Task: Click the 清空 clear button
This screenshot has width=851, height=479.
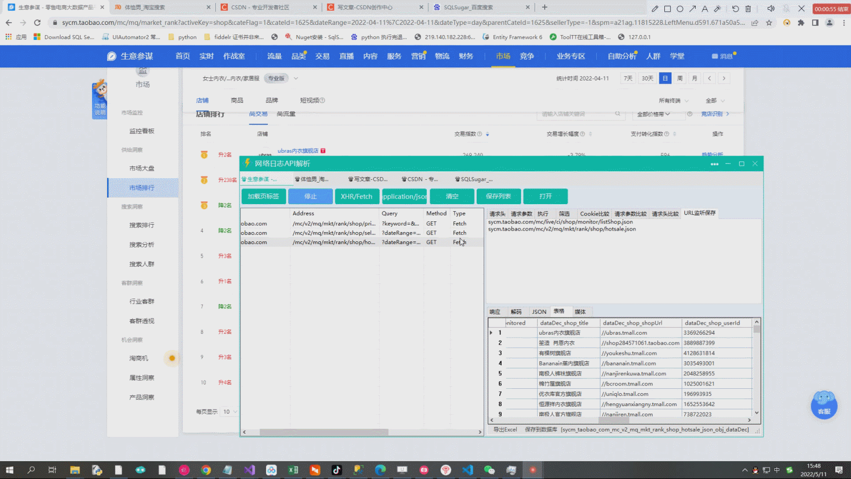Action: click(452, 196)
